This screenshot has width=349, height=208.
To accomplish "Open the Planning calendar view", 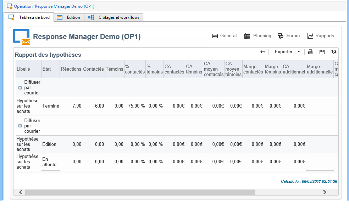I will pos(258,35).
